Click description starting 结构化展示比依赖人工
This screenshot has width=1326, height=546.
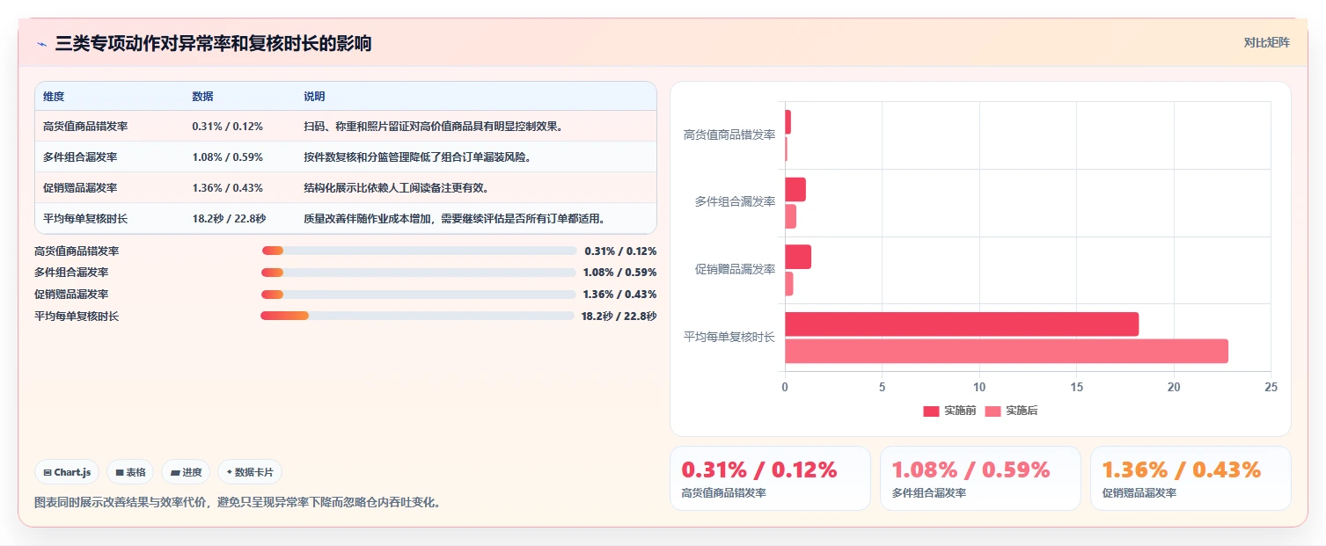pos(396,188)
